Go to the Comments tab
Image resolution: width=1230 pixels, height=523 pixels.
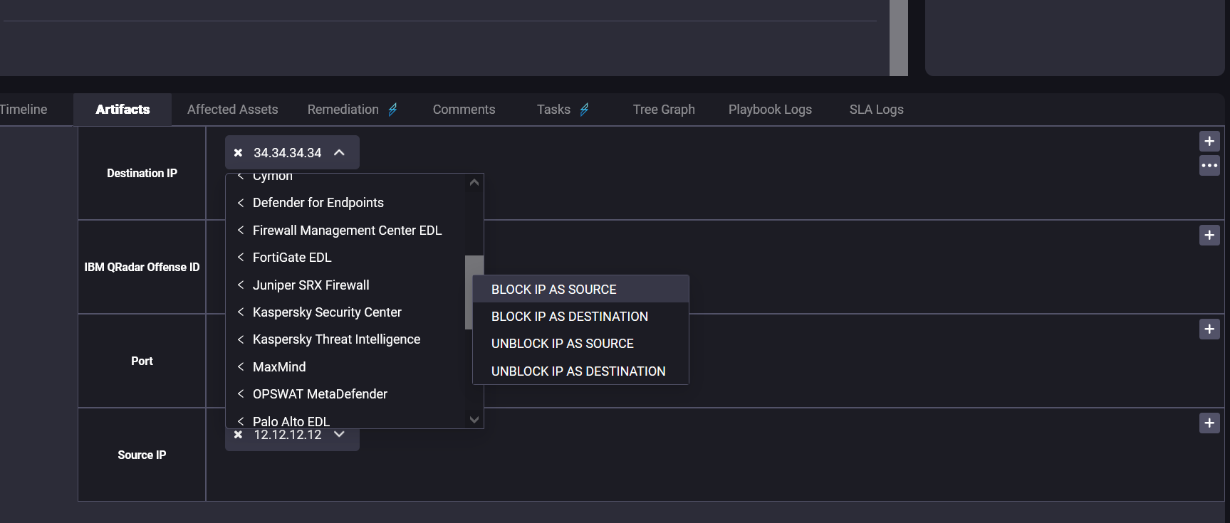[464, 110]
